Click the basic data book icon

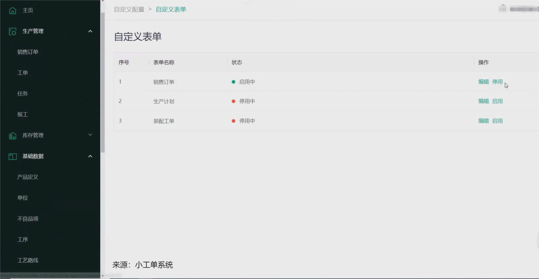(x=13, y=157)
